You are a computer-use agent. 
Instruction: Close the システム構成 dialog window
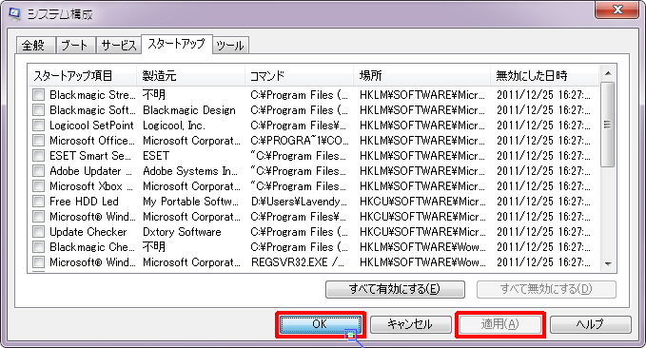tap(617, 10)
